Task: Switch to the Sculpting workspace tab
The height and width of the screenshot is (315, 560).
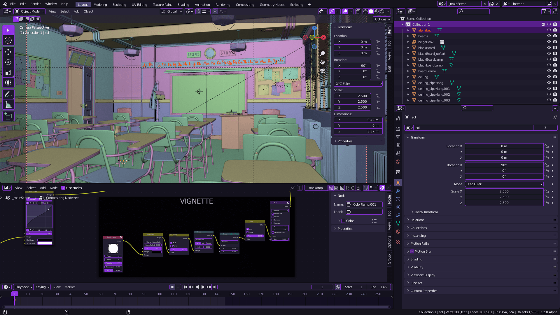Action: pyautogui.click(x=119, y=4)
